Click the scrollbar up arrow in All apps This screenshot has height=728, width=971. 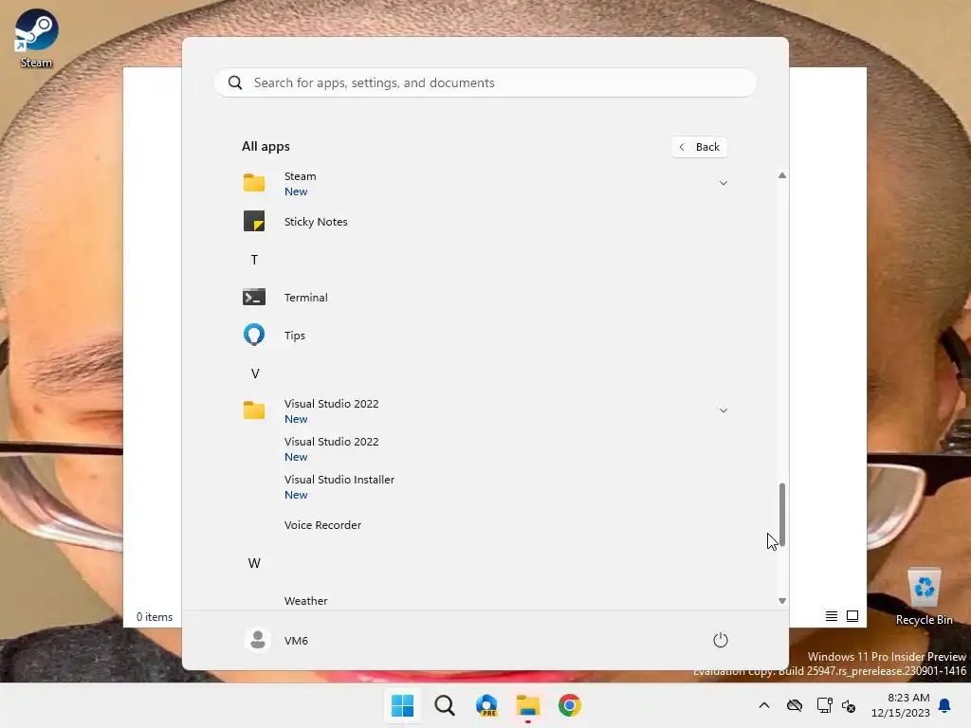coord(782,175)
